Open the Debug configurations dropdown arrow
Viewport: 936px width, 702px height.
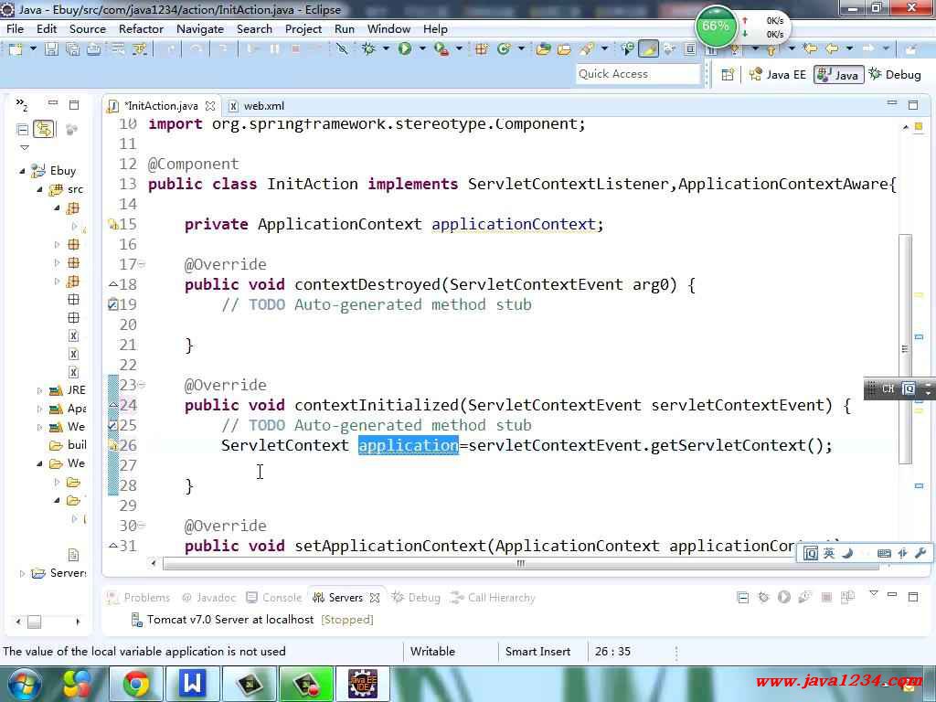click(387, 49)
